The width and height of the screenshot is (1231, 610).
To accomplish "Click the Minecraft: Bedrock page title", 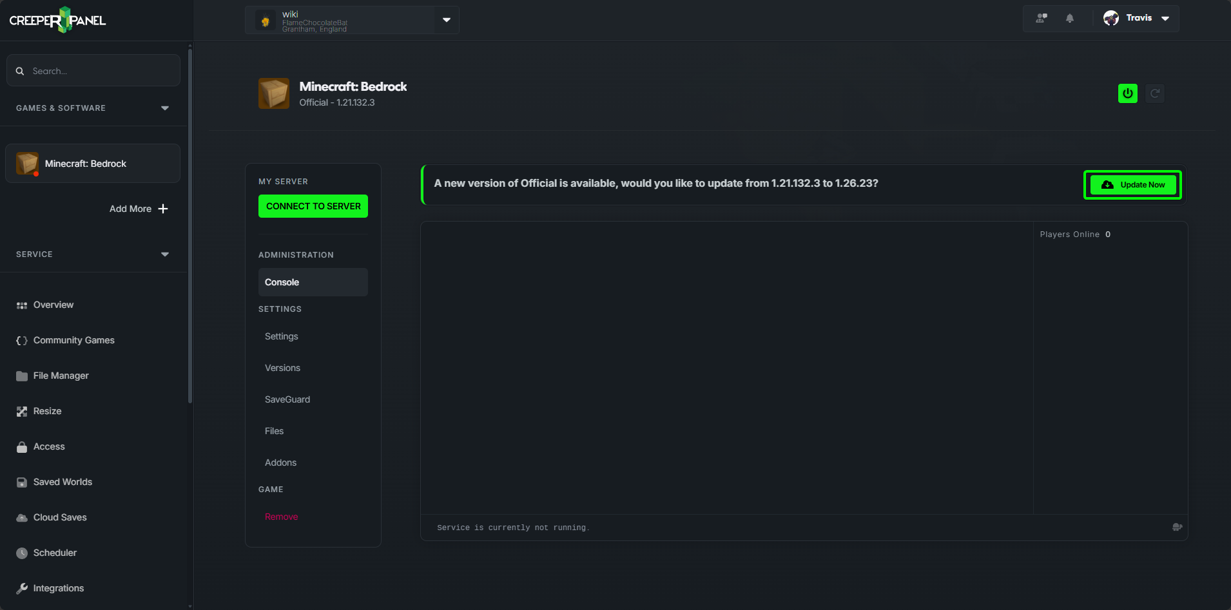I will [353, 86].
